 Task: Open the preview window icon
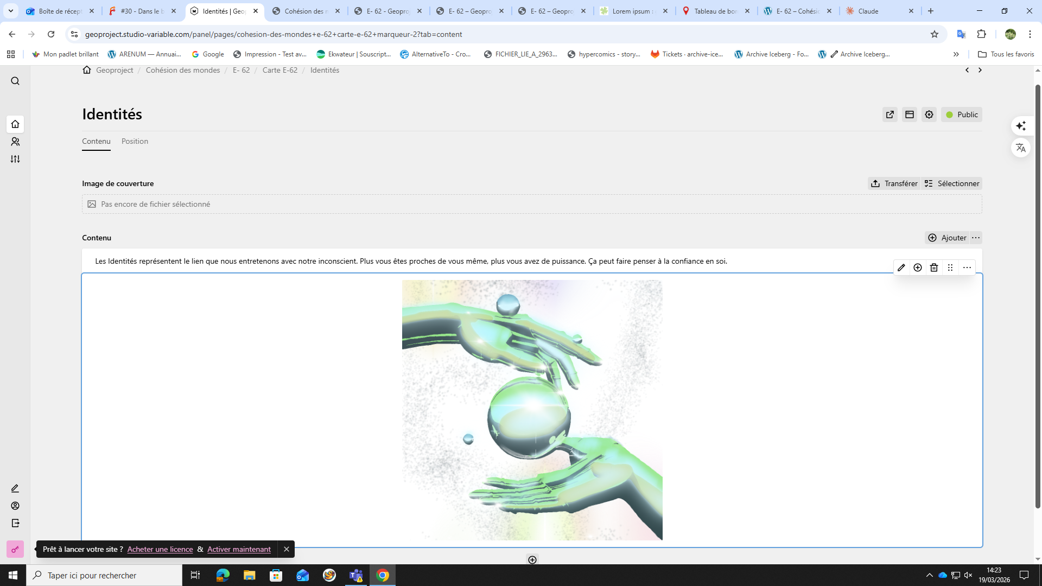click(910, 114)
